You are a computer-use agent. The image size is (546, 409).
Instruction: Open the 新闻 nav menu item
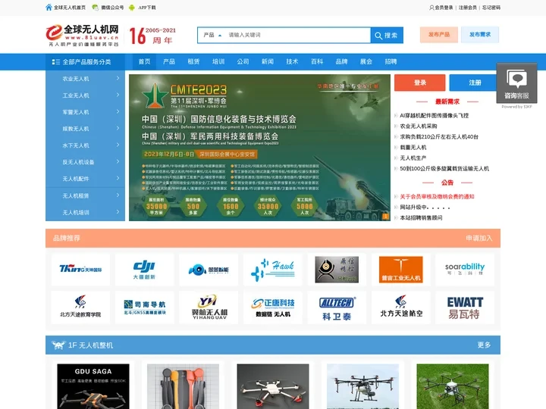point(268,62)
